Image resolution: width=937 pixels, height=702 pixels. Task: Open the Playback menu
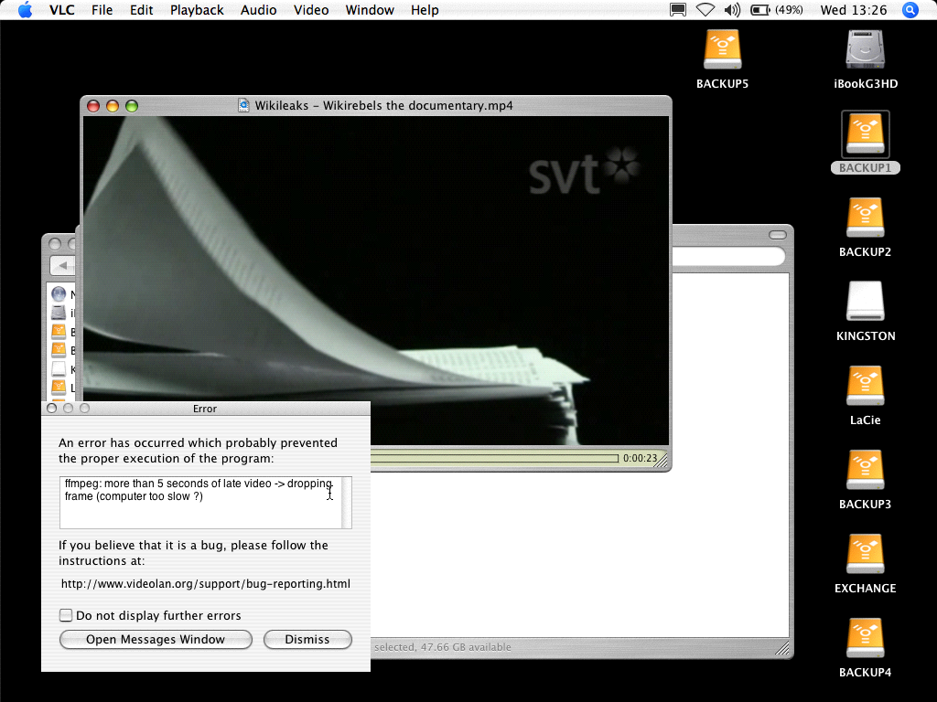197,10
